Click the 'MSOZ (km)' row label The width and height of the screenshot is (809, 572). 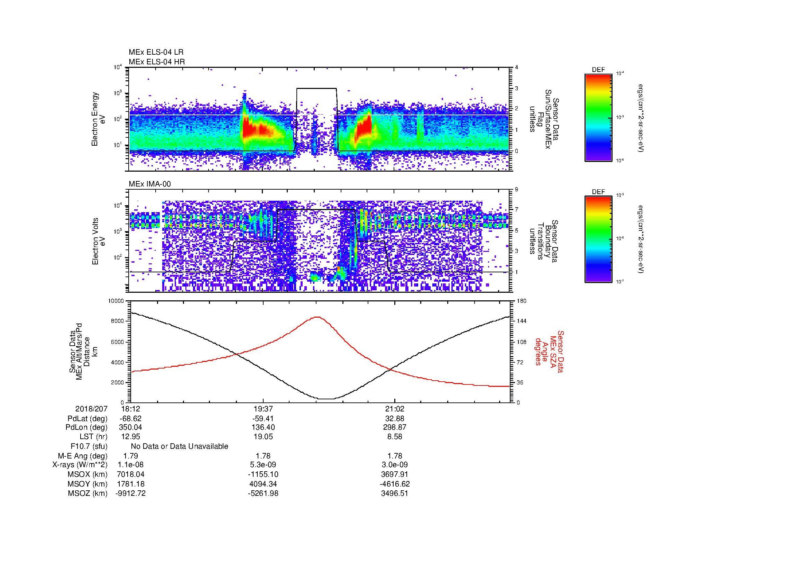(x=88, y=493)
